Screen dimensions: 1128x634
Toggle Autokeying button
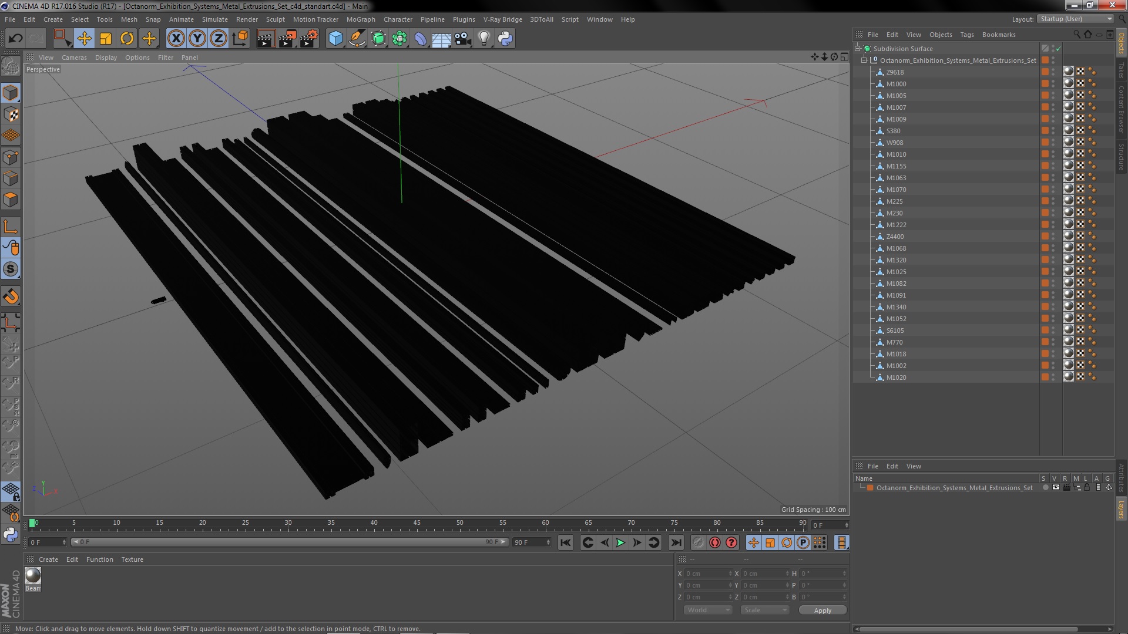(715, 543)
